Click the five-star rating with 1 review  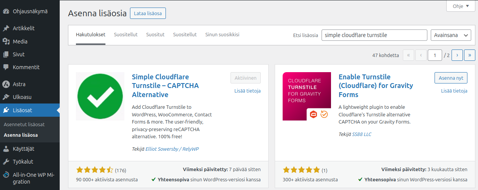[301, 170]
